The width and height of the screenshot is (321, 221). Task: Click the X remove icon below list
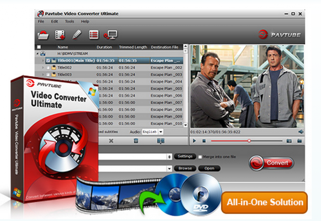click(111, 141)
